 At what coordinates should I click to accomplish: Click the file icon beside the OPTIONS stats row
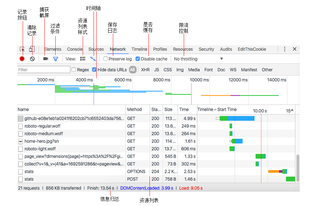pos(20,172)
